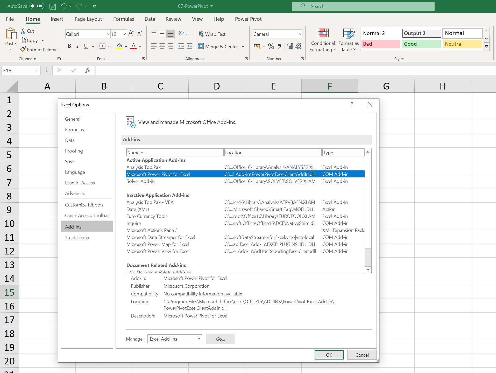Click the Format Painter brush
The height and width of the screenshot is (373, 496).
click(23, 49)
